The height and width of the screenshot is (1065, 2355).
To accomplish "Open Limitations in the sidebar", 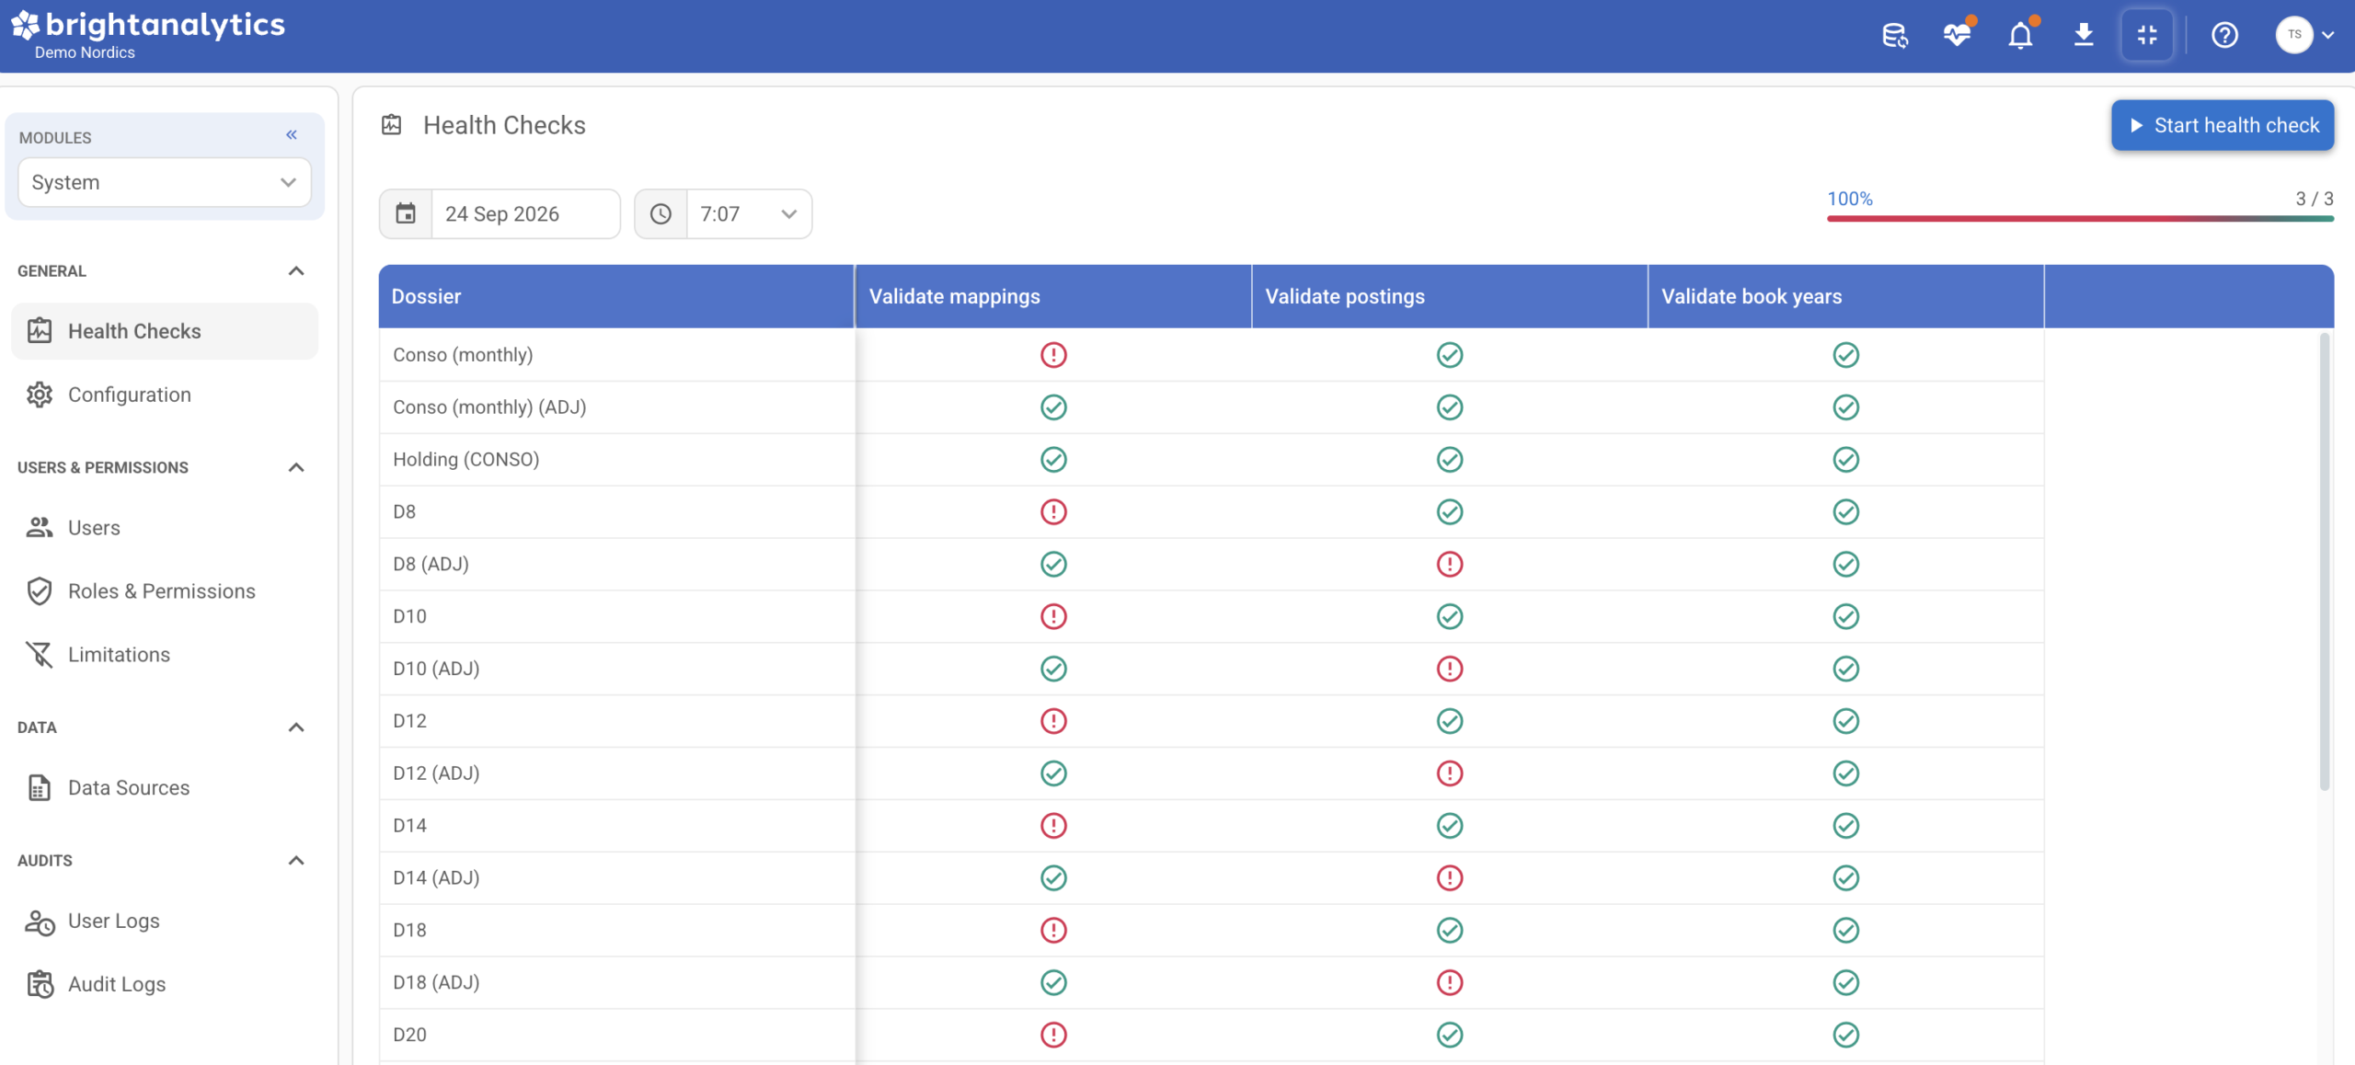I will click(x=165, y=655).
